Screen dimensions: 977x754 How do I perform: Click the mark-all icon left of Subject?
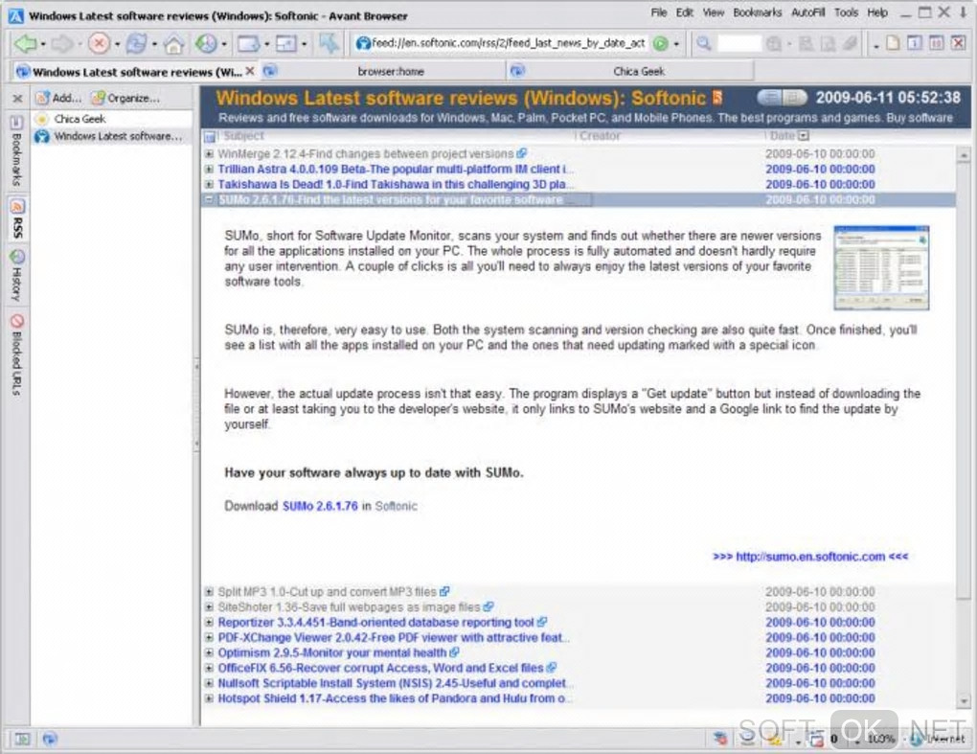pos(210,136)
